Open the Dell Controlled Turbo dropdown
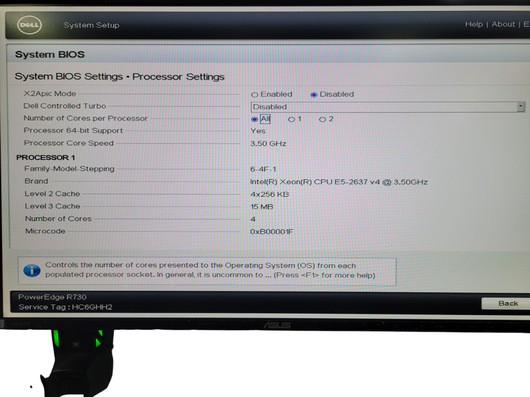This screenshot has width=530, height=397. click(x=387, y=107)
